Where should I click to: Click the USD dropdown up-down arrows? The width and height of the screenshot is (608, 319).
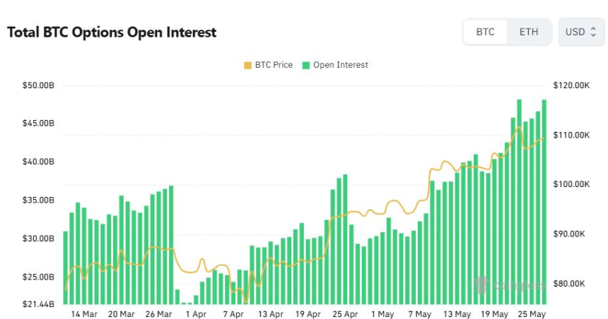593,32
